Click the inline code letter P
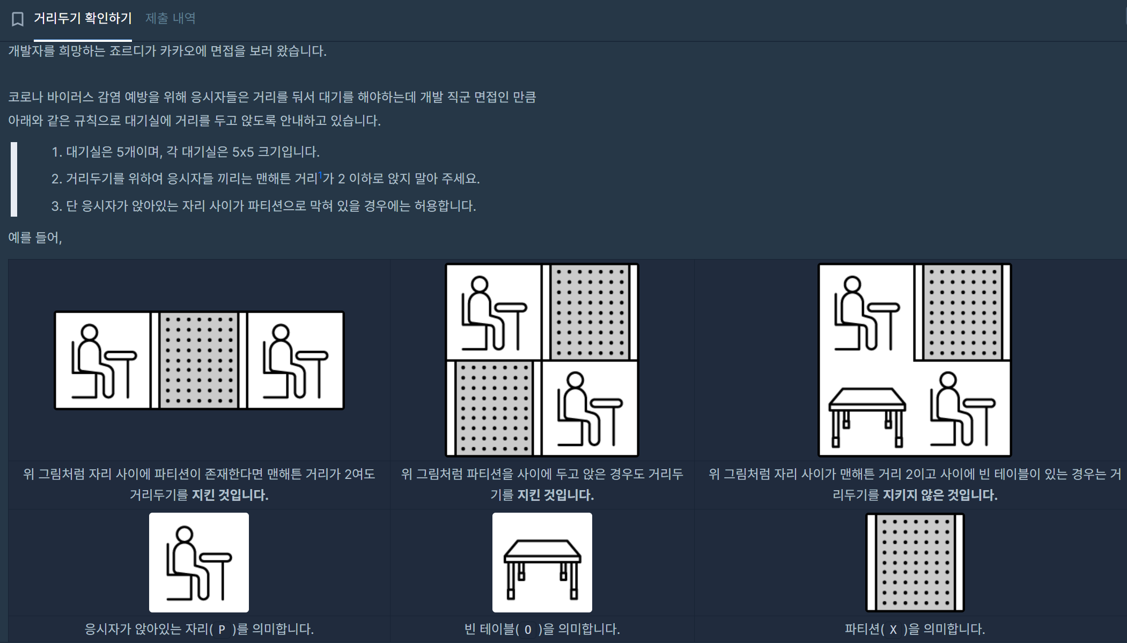The image size is (1127, 643). [x=222, y=630]
